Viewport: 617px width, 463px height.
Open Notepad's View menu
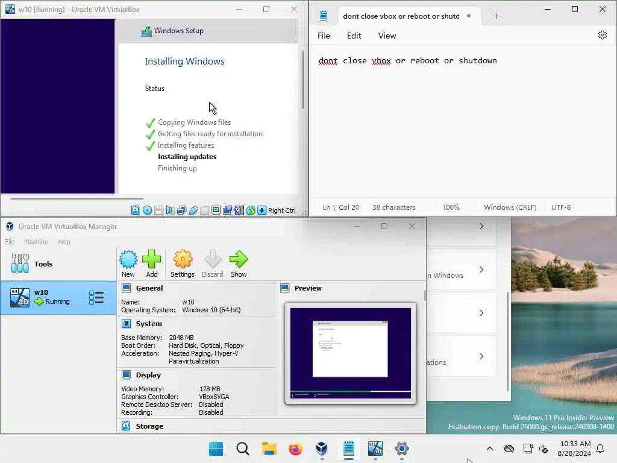tap(387, 36)
